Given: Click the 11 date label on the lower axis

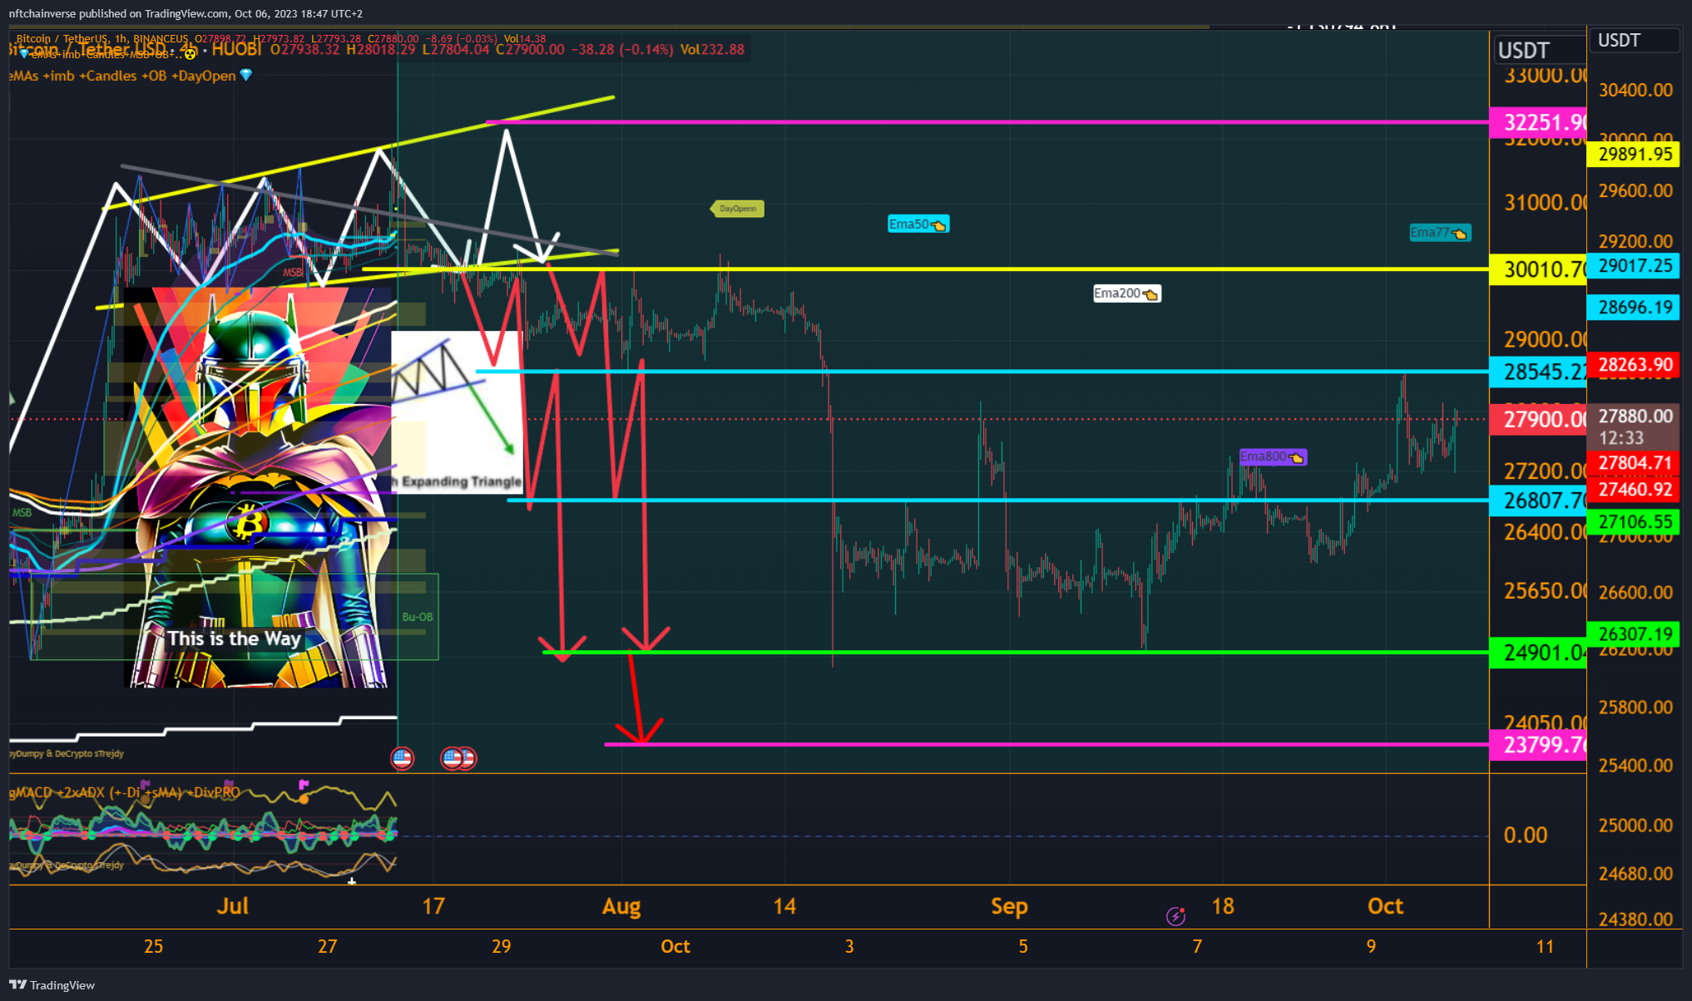Looking at the screenshot, I should tap(1545, 946).
